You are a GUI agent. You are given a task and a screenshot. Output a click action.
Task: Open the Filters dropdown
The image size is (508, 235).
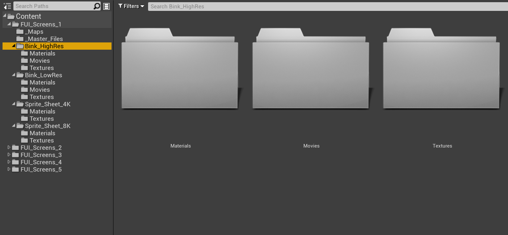pyautogui.click(x=131, y=6)
